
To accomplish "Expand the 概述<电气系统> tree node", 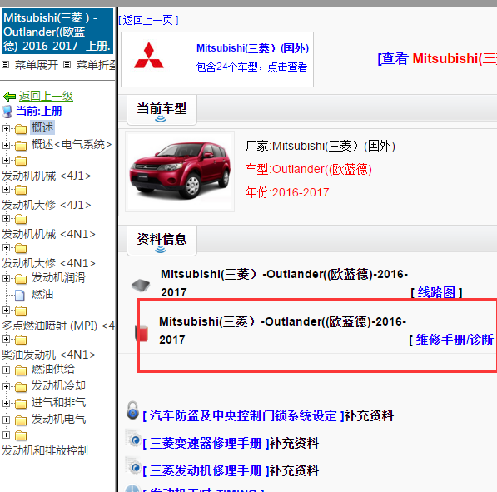I will pyautogui.click(x=6, y=145).
